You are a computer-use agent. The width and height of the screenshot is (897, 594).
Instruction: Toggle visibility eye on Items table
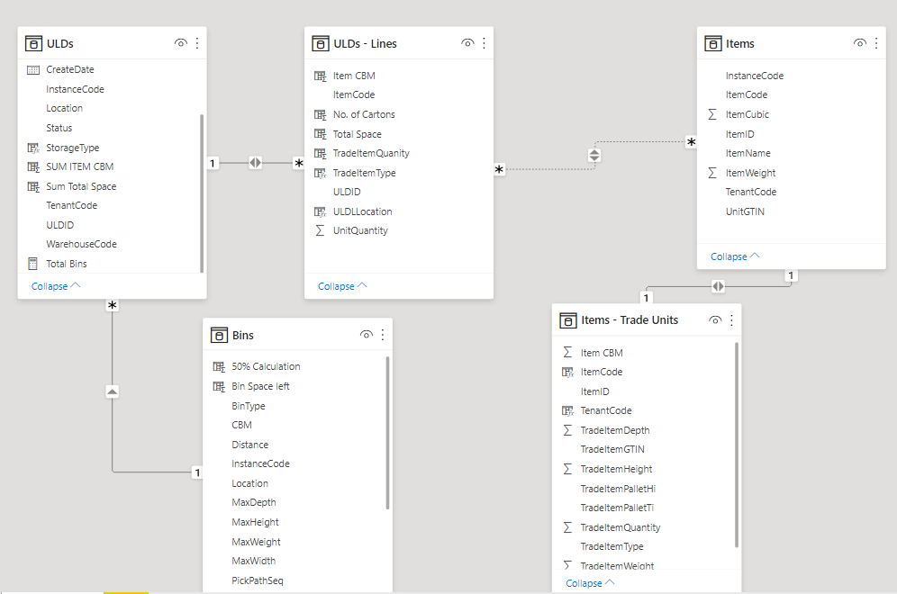(x=860, y=43)
